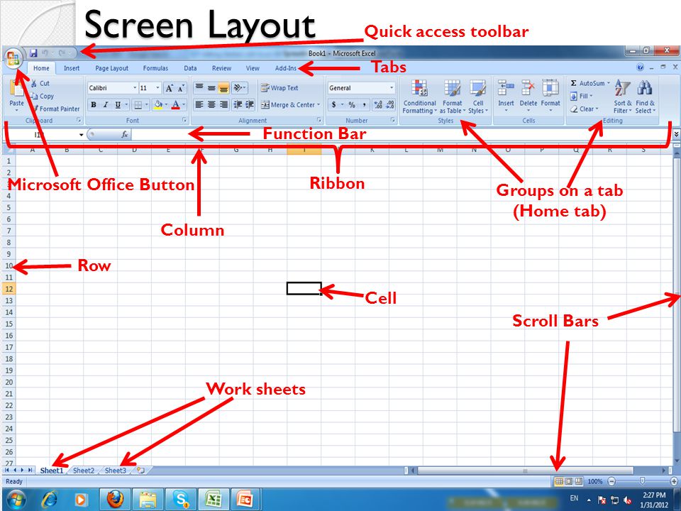681x511 pixels.
Task: Align text right
Action: click(223, 105)
